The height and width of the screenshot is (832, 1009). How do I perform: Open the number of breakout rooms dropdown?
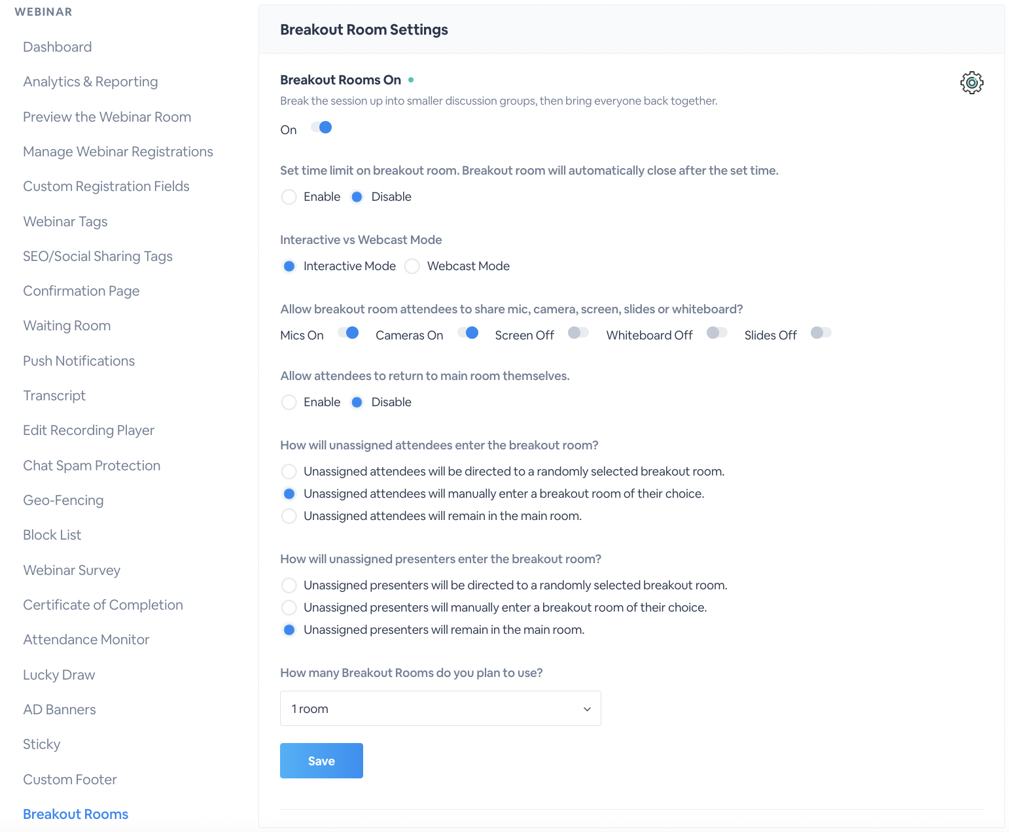tap(440, 708)
